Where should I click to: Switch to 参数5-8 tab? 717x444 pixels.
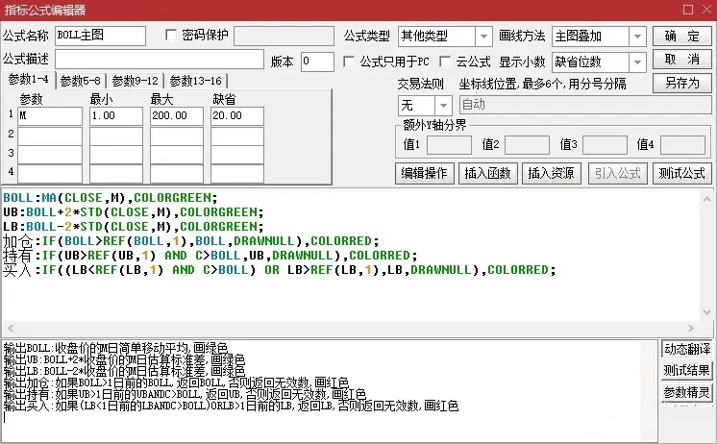pyautogui.click(x=81, y=81)
